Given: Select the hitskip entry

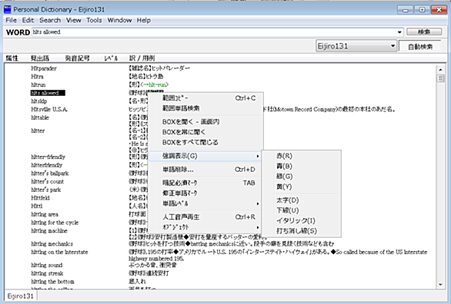Looking at the screenshot, I should point(38,101).
